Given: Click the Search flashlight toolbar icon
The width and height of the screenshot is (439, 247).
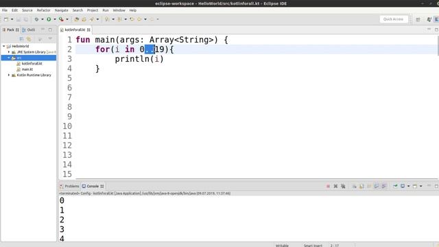Looking at the screenshot, I should click(x=91, y=19).
